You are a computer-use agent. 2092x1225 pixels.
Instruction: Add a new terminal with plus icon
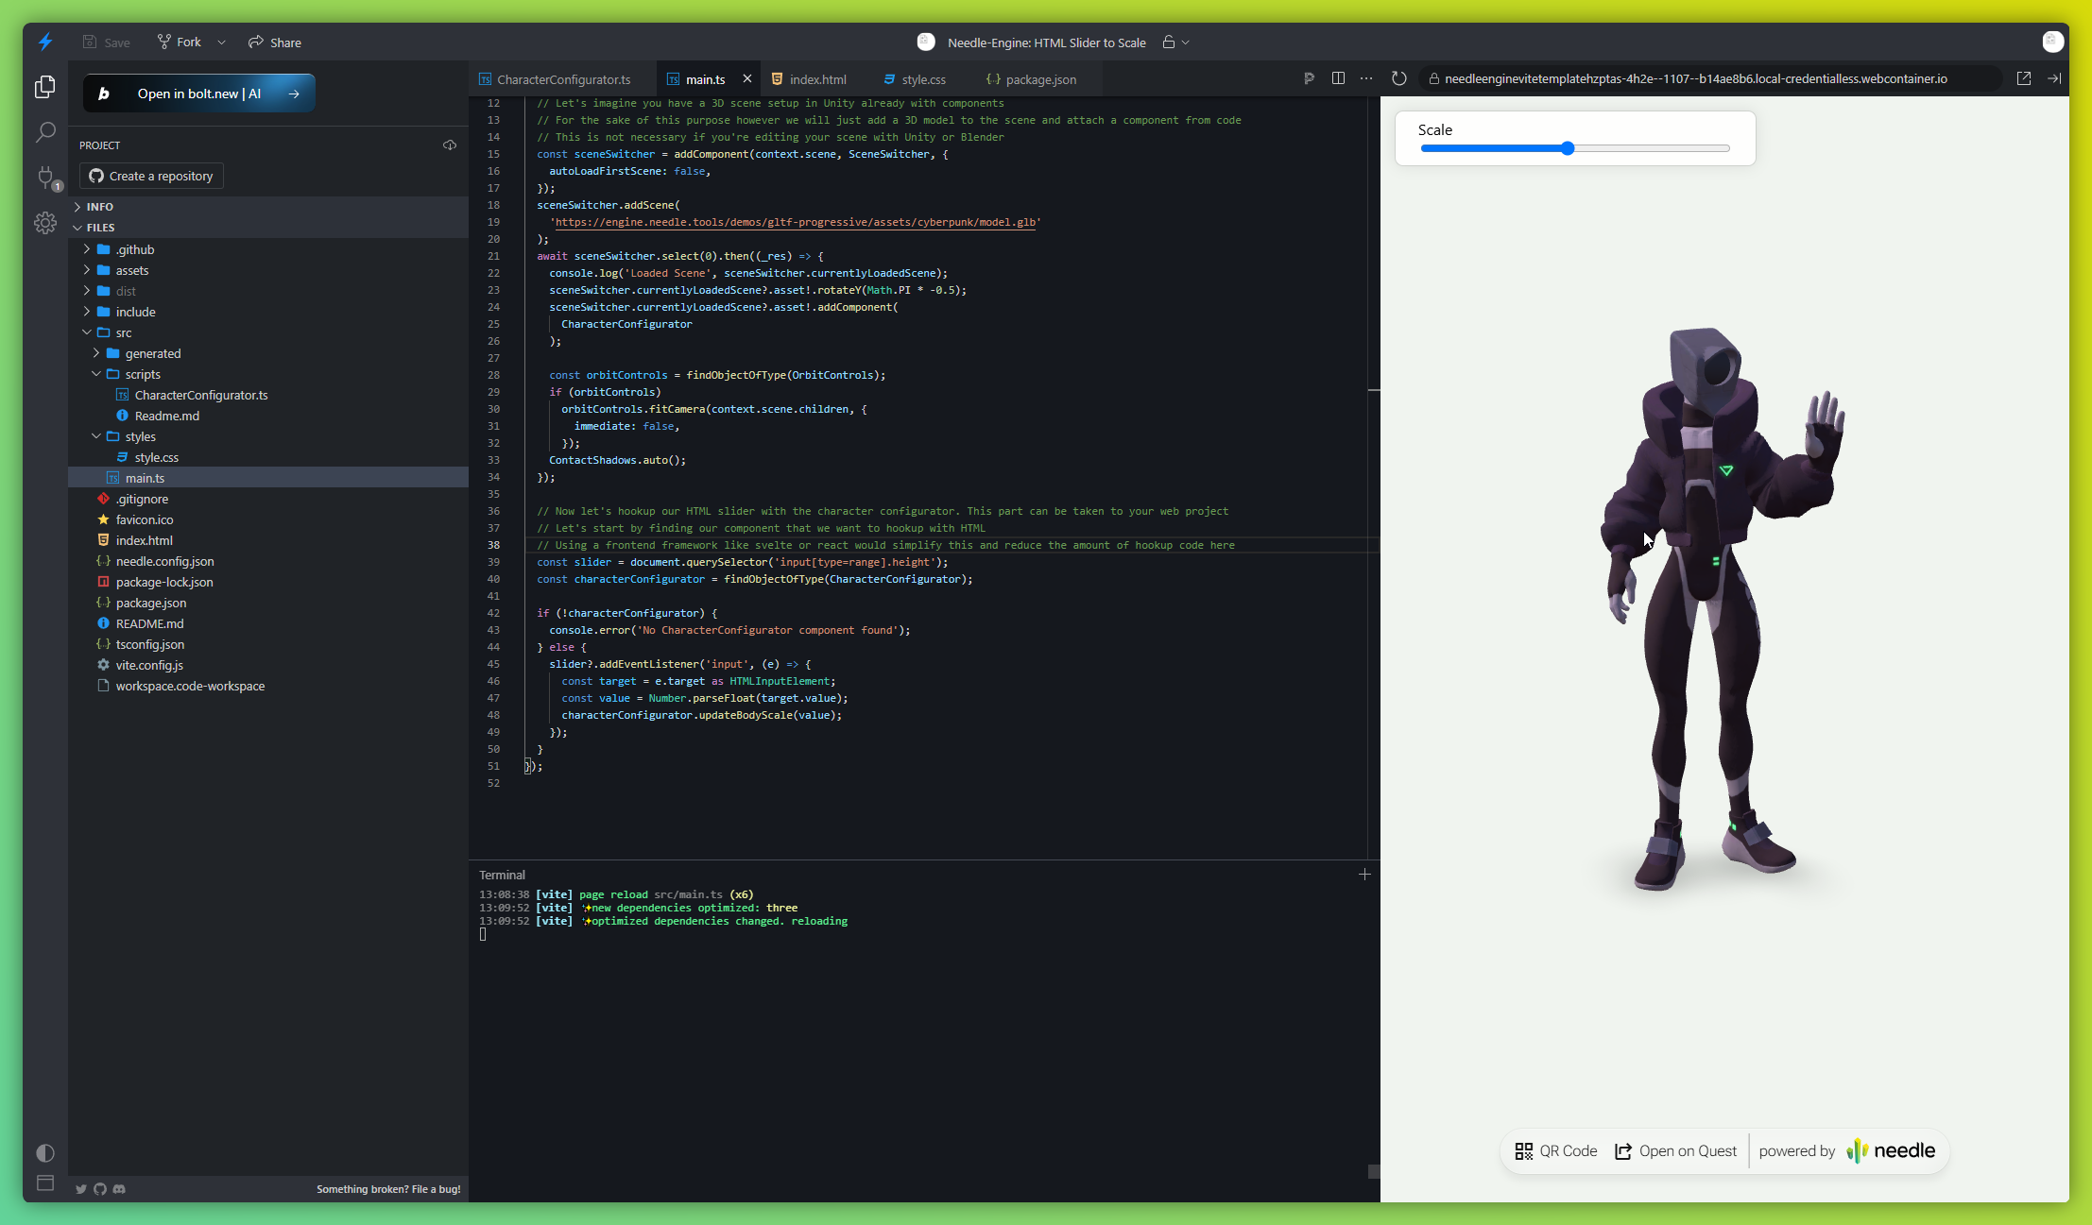(1364, 875)
